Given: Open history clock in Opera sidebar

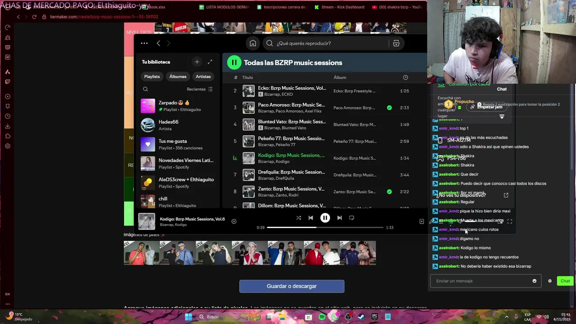Looking at the screenshot, I should click(x=8, y=116).
